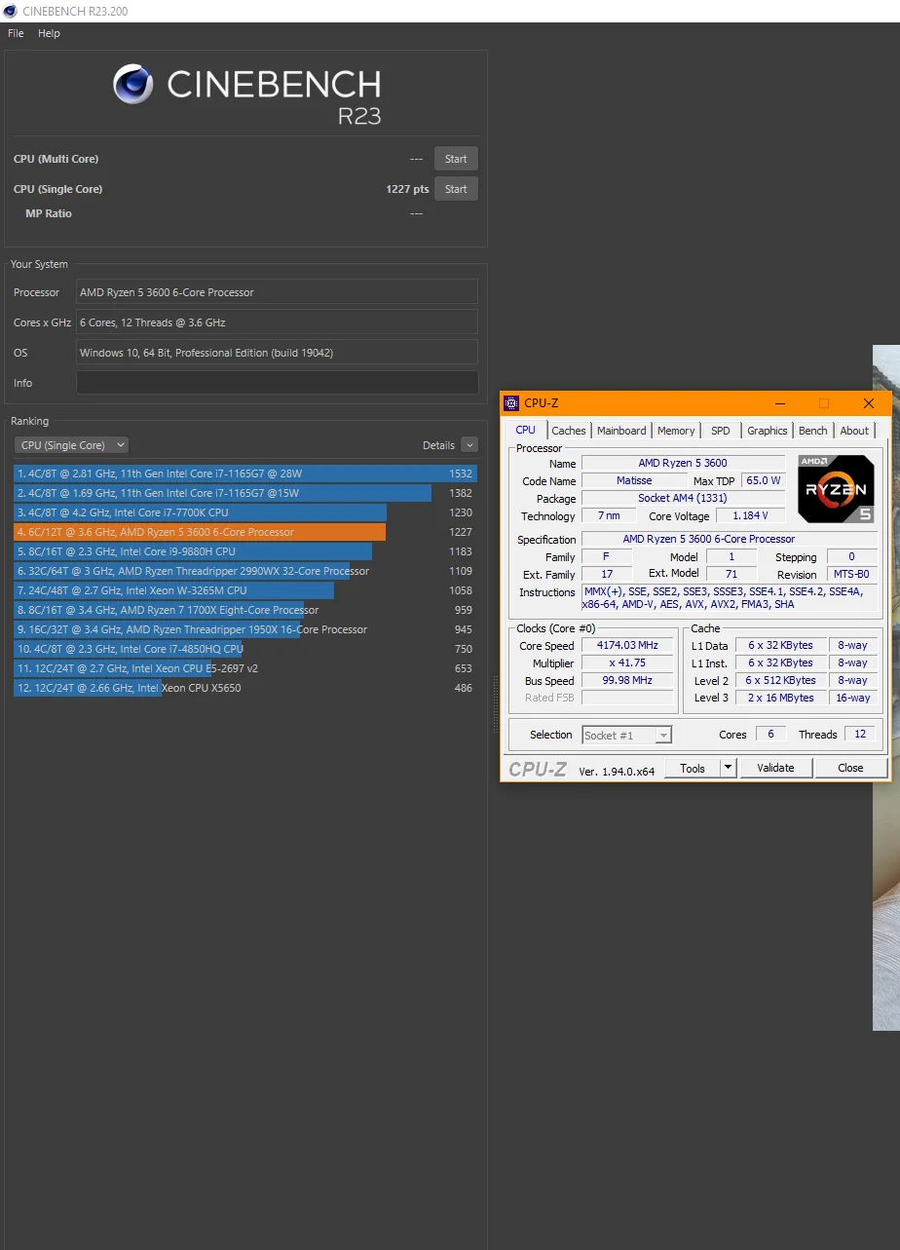900x1250 pixels.
Task: Click the Info input field in Your System
Action: coord(277,383)
